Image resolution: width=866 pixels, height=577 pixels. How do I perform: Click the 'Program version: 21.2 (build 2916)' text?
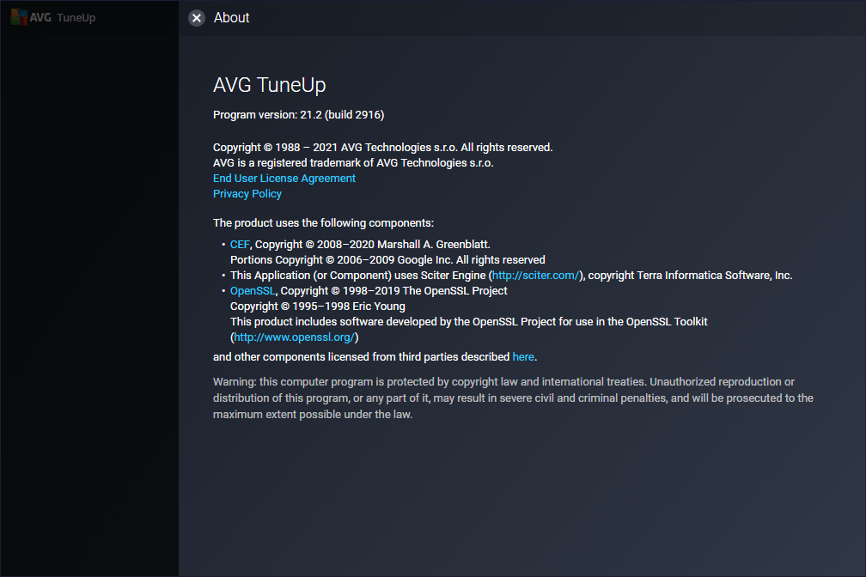(x=298, y=115)
